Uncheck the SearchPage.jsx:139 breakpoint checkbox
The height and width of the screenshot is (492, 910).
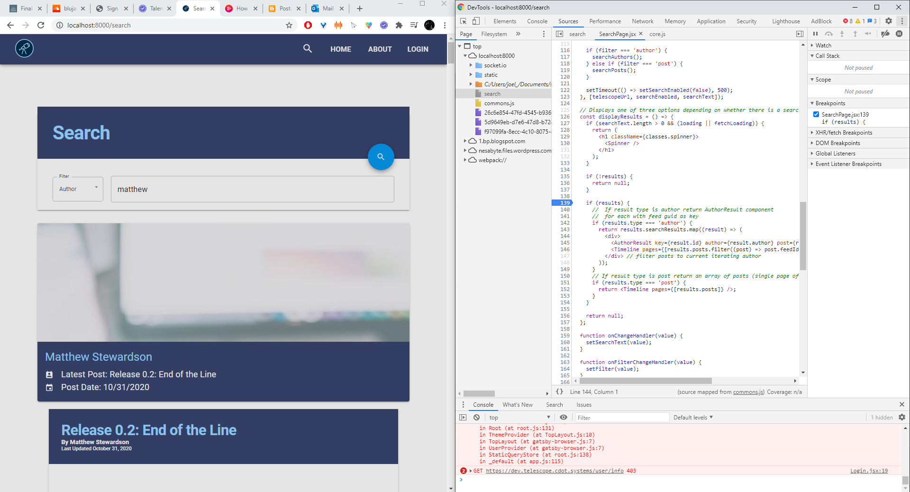point(816,114)
